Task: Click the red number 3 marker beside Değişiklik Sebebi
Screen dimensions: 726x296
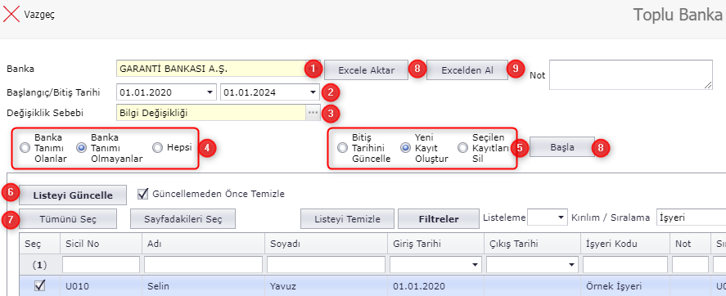Action: pos(331,112)
